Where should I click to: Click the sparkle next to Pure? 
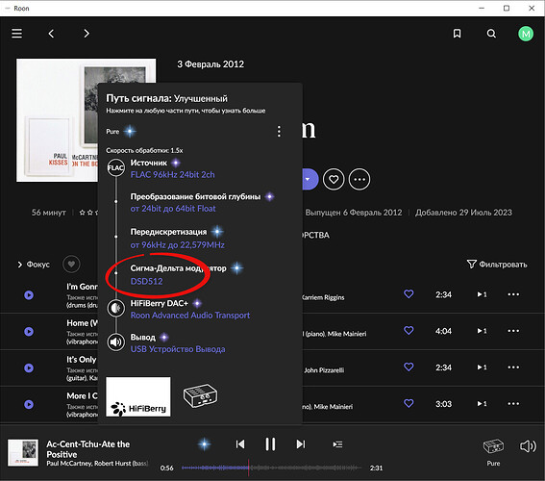(130, 132)
